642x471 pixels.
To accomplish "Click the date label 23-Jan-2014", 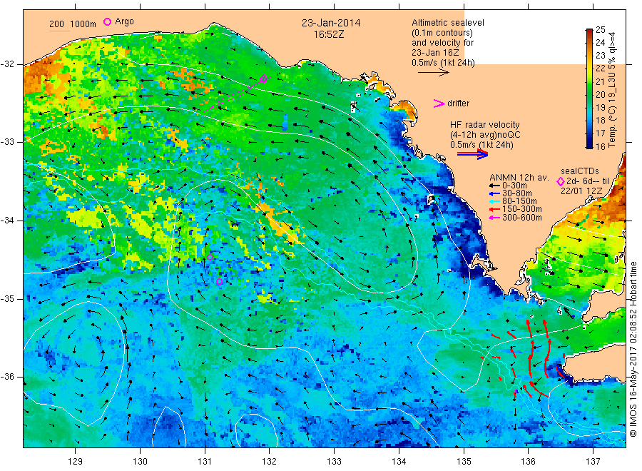I will click(331, 23).
